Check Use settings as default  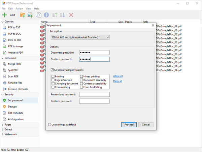click(x=49, y=125)
